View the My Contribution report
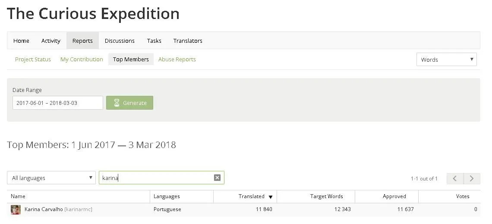The width and height of the screenshot is (492, 224). [82, 59]
